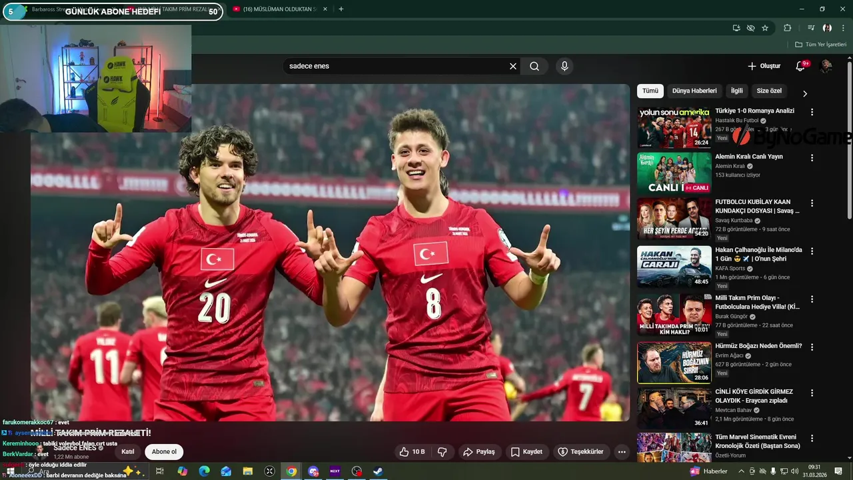Dislike the video with the thumbs-down icon
The image size is (853, 480).
442,451
